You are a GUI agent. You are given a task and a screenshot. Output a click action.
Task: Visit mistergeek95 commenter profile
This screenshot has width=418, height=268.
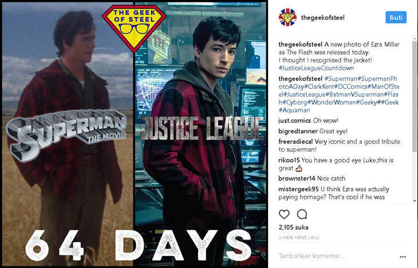298,189
